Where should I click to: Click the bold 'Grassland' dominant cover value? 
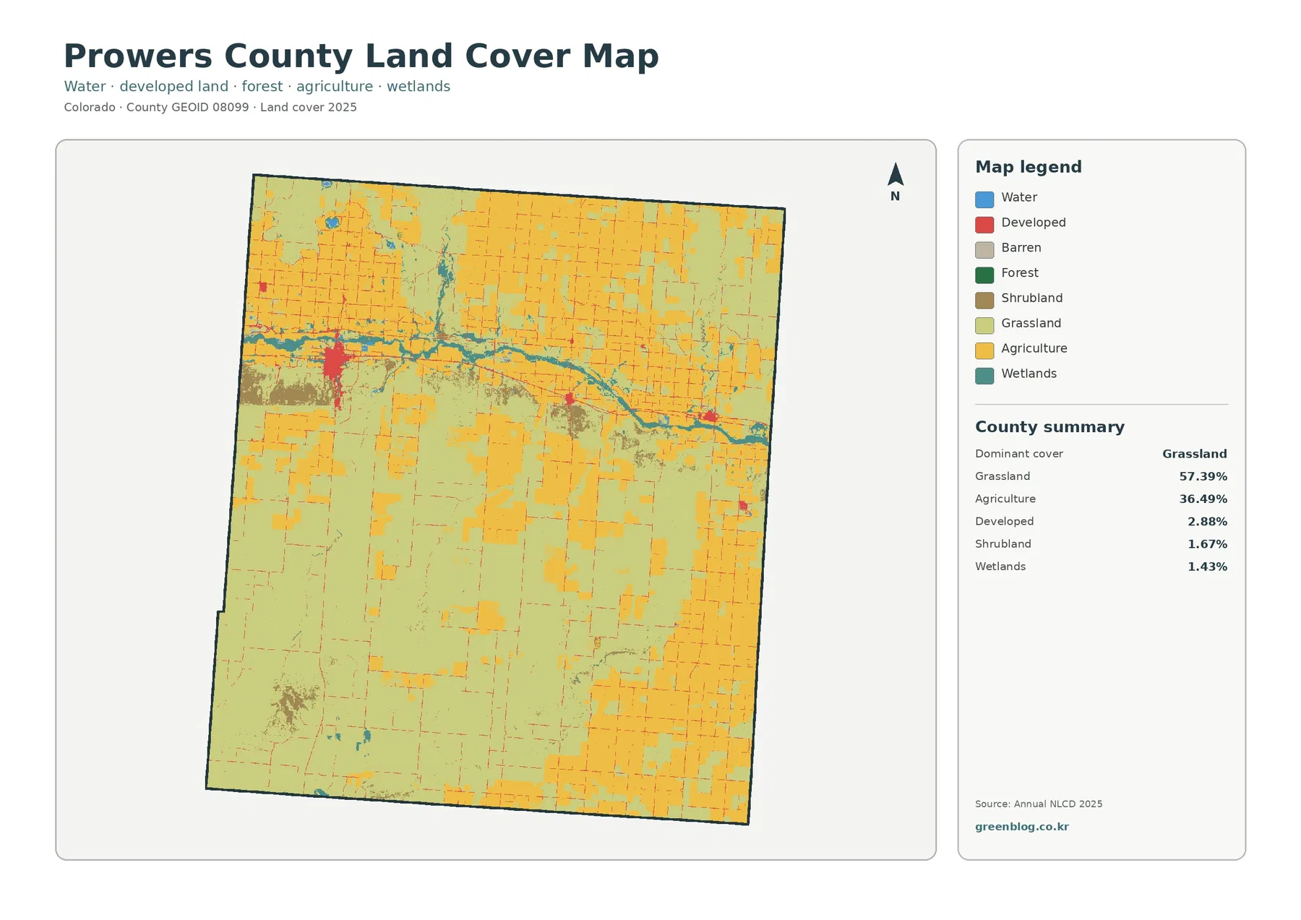tap(1195, 454)
